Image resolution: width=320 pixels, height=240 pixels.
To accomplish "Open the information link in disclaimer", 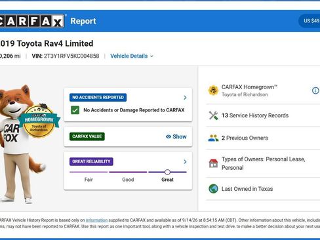I will click(96, 220).
